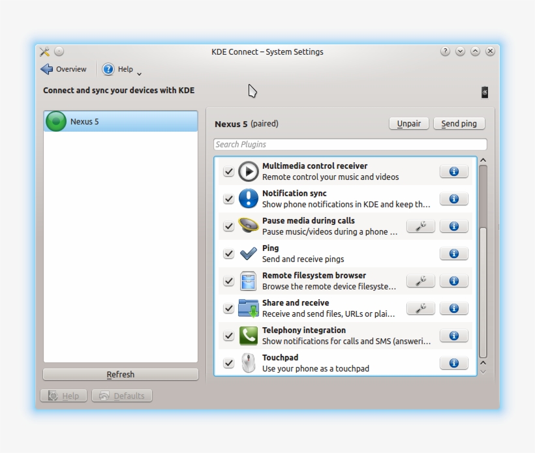This screenshot has width=535, height=453.
Task: Go back to Overview
Action: tap(63, 69)
